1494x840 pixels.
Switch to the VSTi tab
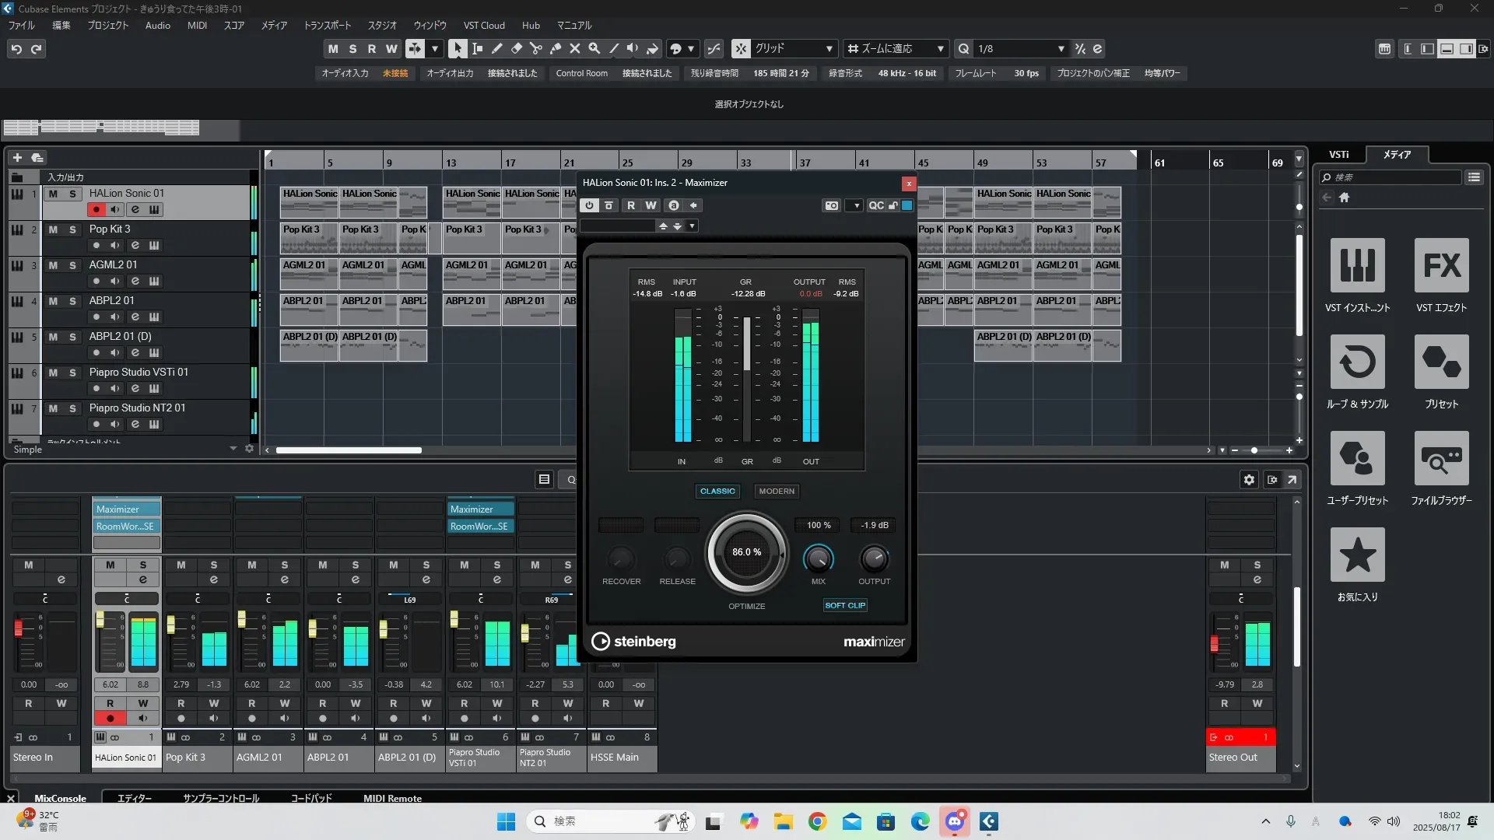pos(1338,154)
